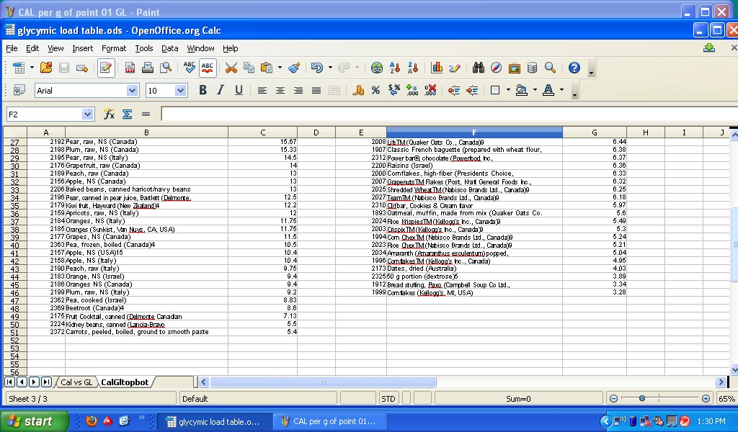Open the font size dropdown
The height and width of the screenshot is (432, 738).
(180, 91)
